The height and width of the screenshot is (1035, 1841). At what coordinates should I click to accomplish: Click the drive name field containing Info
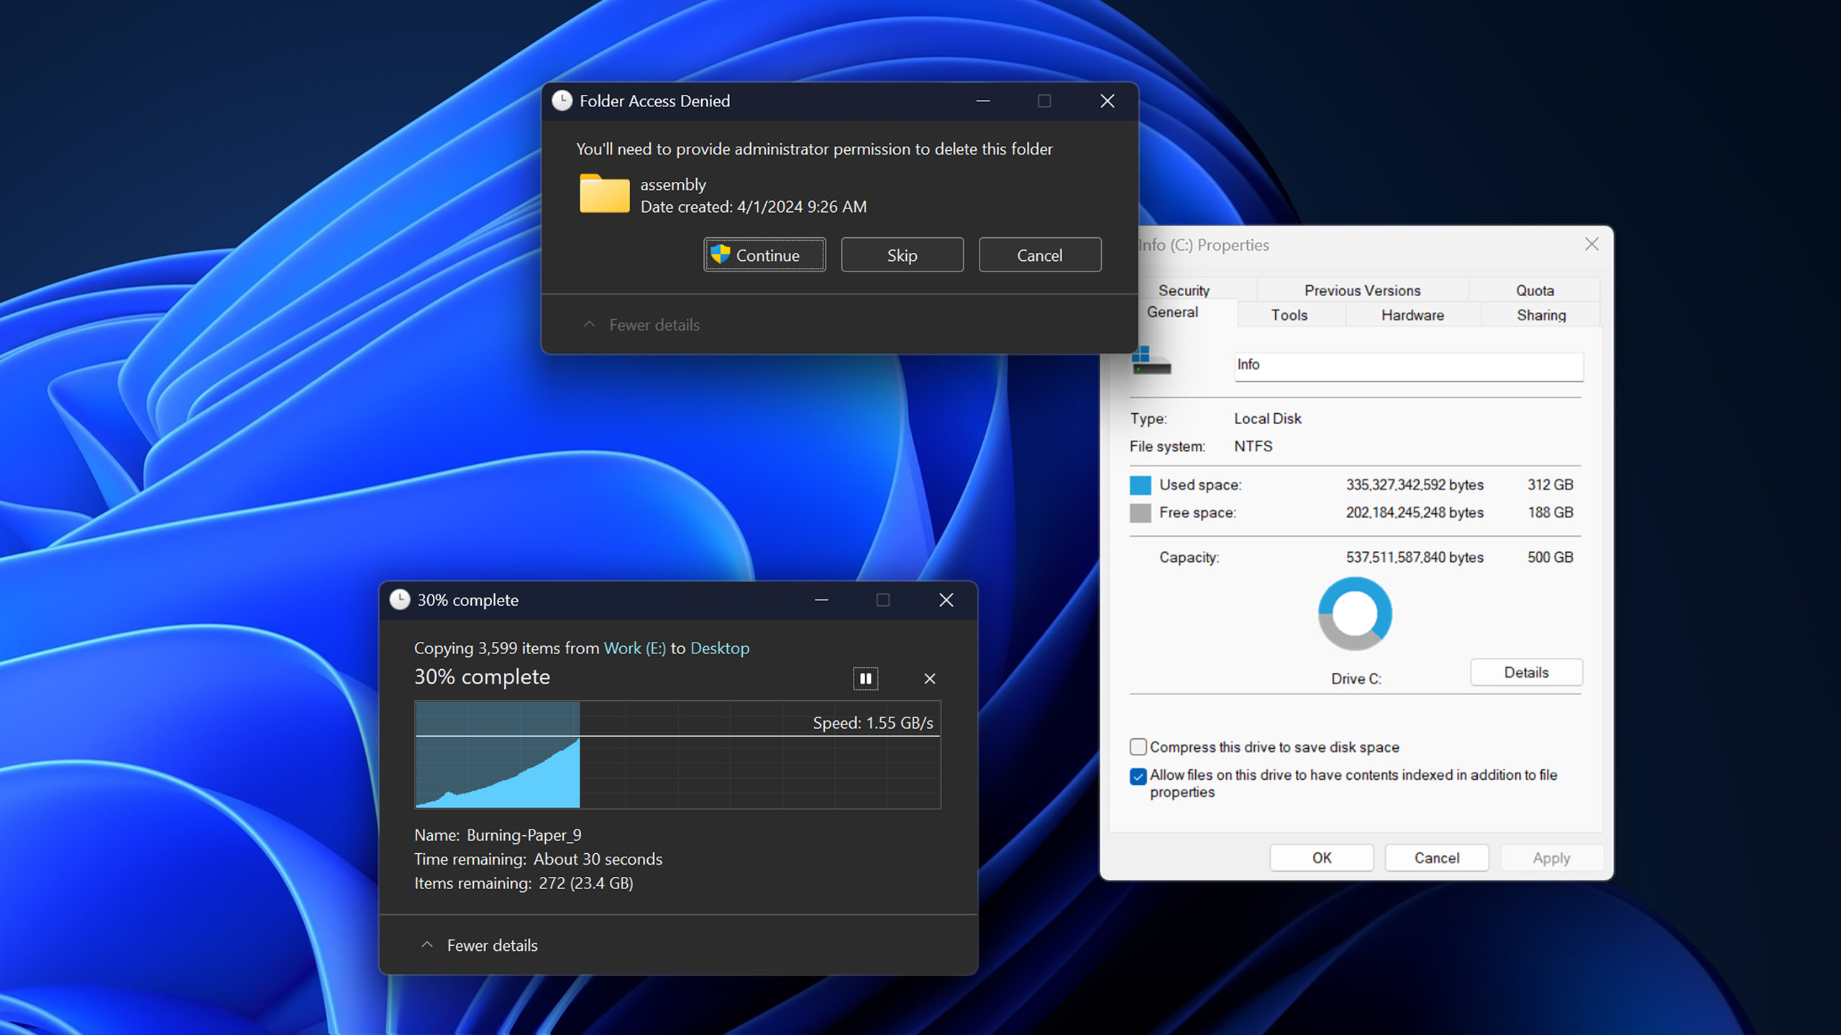tap(1408, 365)
